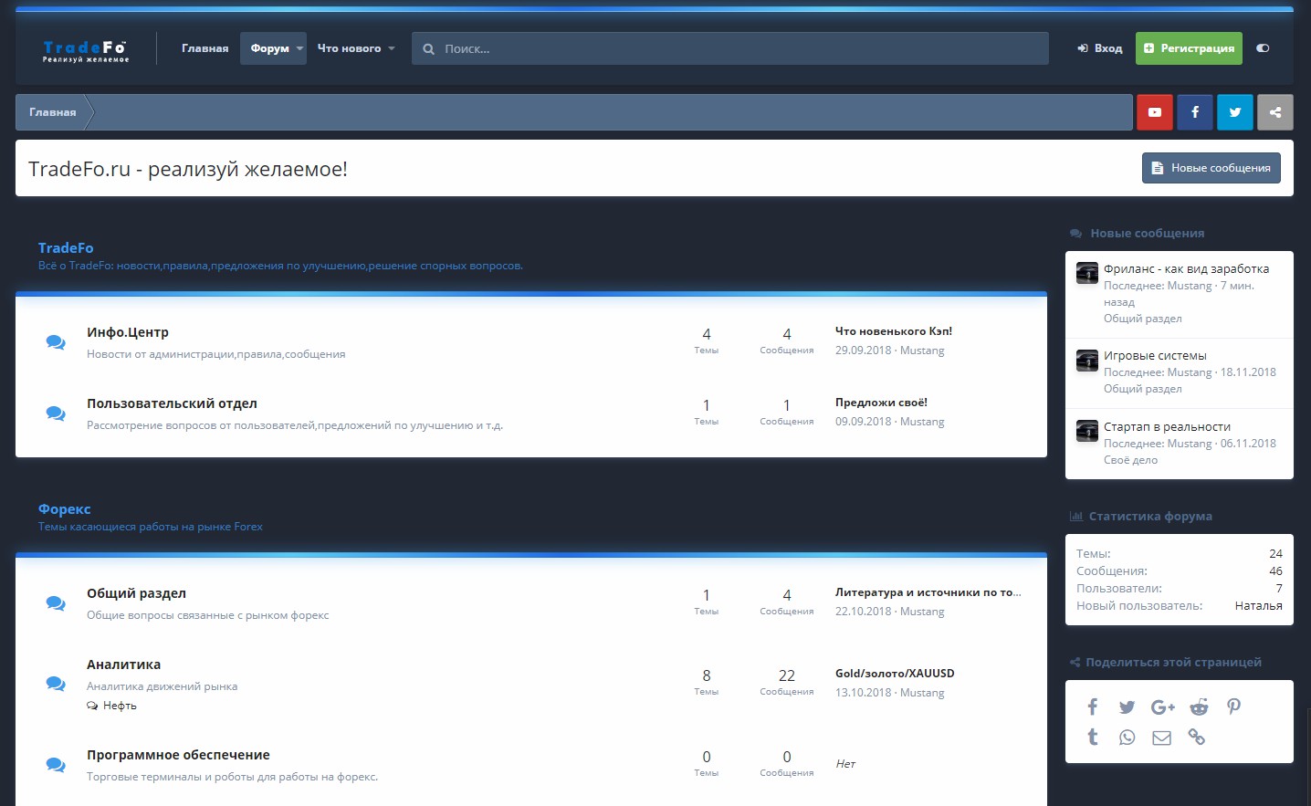Image resolution: width=1311 pixels, height=806 pixels.
Task: Open the Форекс category heading
Action: [x=65, y=509]
